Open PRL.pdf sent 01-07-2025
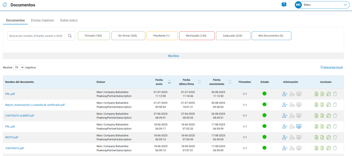Screen dimensions: 352x156 tap(10, 94)
